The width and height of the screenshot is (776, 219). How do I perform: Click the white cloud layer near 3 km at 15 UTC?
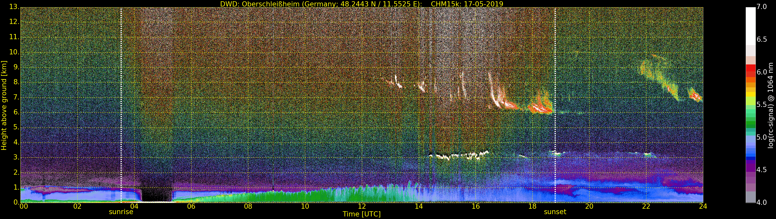coord(458,156)
